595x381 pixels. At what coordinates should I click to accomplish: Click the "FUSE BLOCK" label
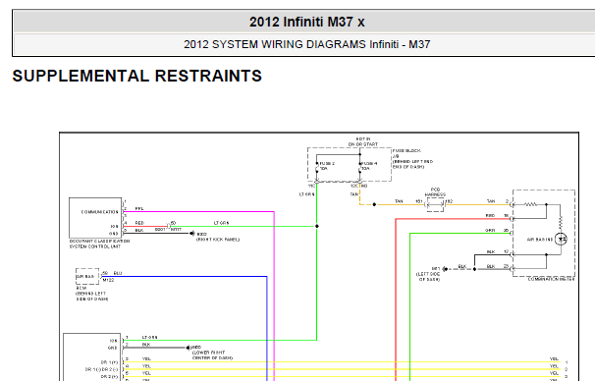click(406, 150)
